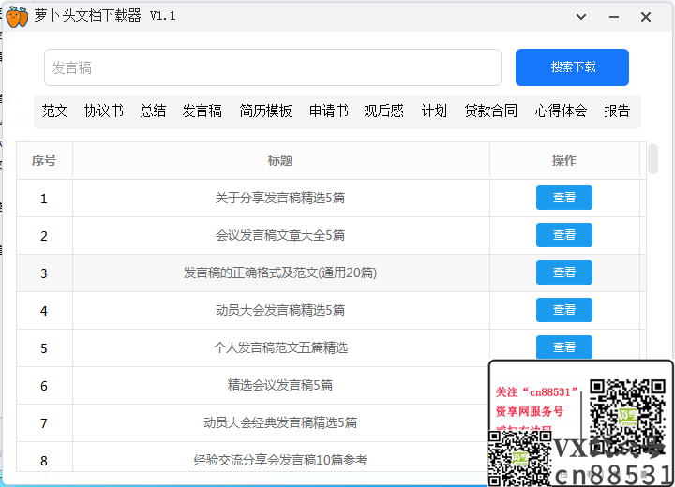Click the 标题 column header
This screenshot has width=675, height=487.
tap(279, 160)
